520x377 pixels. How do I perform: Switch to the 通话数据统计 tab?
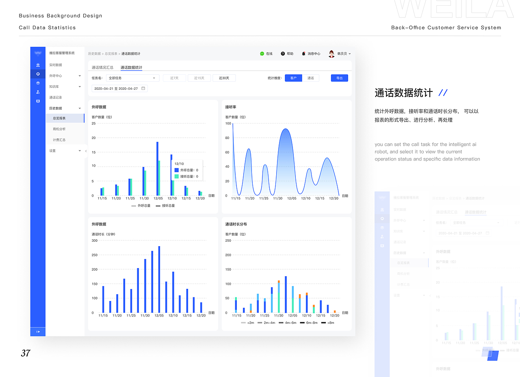click(131, 67)
